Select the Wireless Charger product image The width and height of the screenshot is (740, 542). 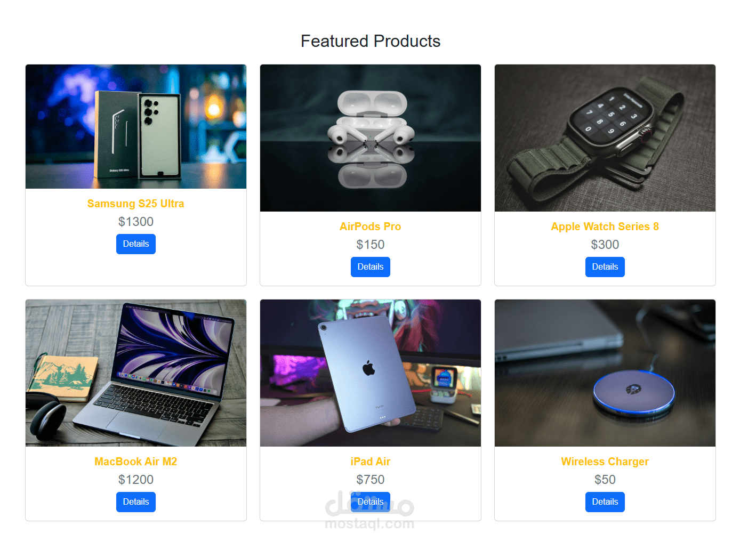605,373
